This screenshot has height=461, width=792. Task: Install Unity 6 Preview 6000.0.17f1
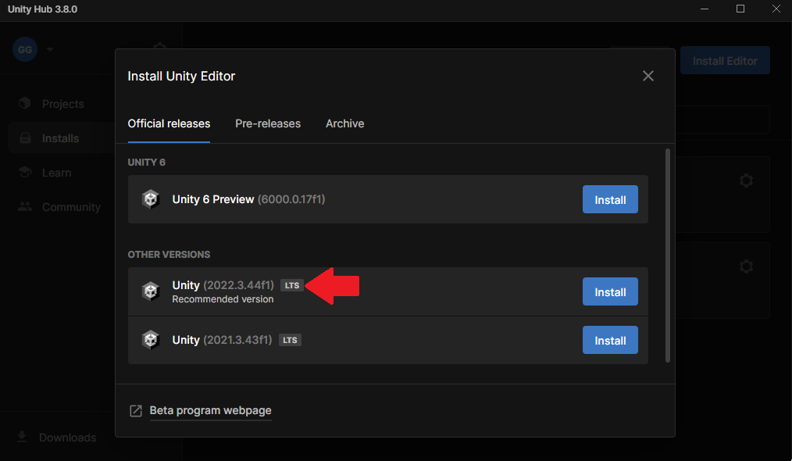[610, 199]
